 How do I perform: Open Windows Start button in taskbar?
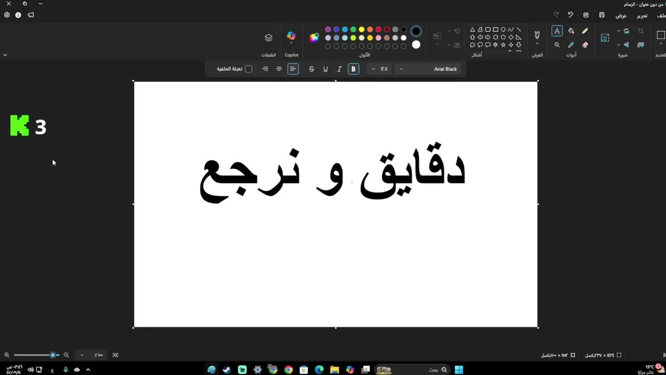(459, 370)
